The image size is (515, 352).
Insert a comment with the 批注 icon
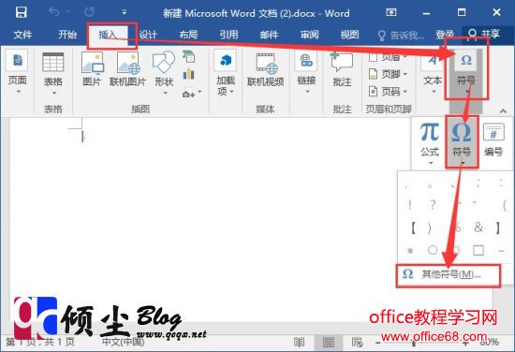[x=342, y=69]
